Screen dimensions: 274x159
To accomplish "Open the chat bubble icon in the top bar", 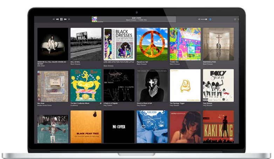I will [235, 19].
